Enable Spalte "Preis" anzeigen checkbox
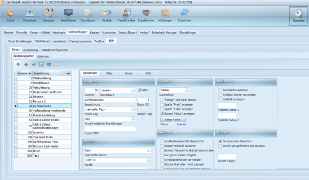The image size is (309, 180). point(162,104)
